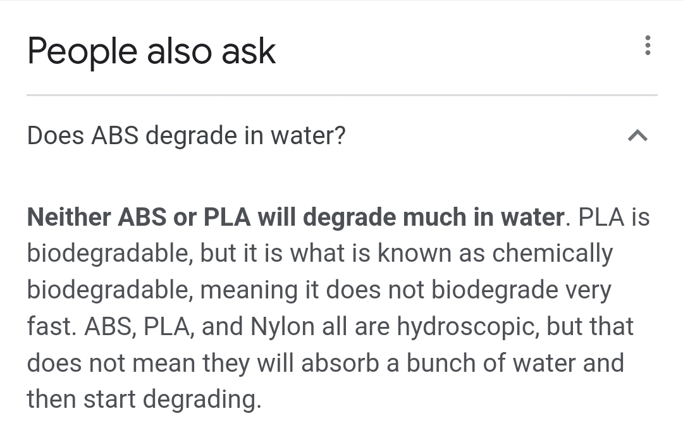Click the final phrase 'then start degrading.'
This screenshot has height=423, width=683.
[144, 400]
